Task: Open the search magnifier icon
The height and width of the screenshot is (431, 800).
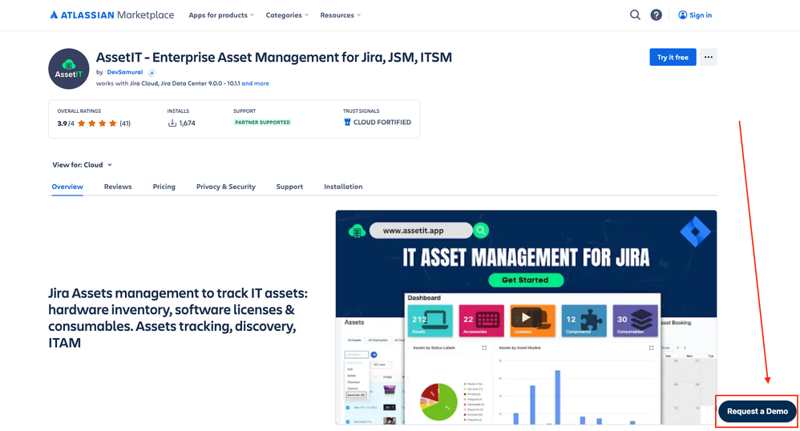Action: click(635, 14)
